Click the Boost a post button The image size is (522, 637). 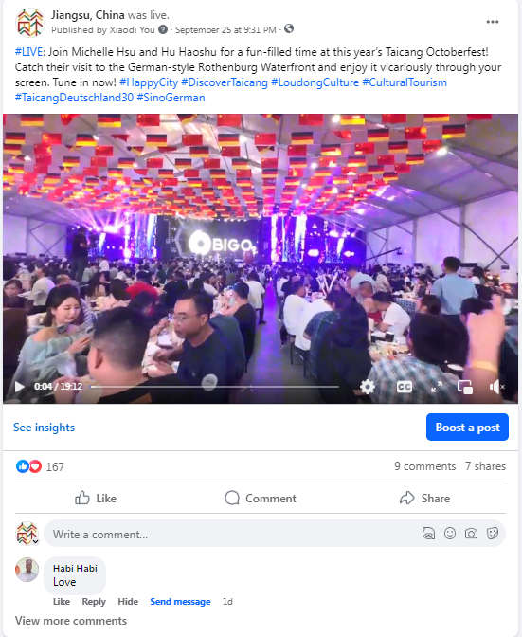pyautogui.click(x=467, y=427)
